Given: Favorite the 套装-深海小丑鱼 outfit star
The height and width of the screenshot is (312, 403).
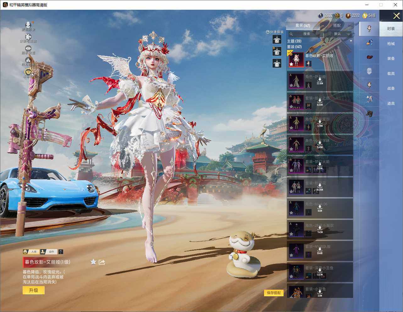Looking at the screenshot, I should pyautogui.click(x=291, y=276).
